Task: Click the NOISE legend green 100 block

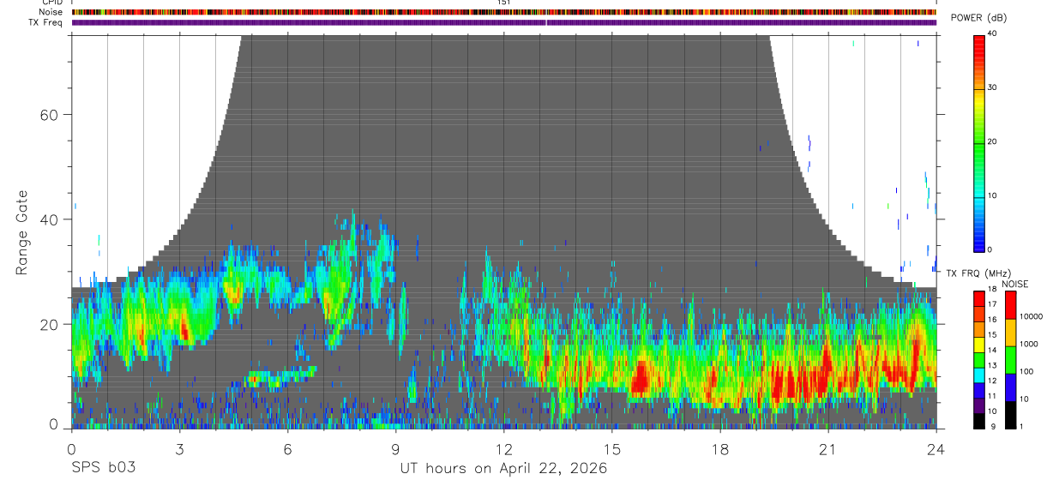Action: click(1010, 360)
